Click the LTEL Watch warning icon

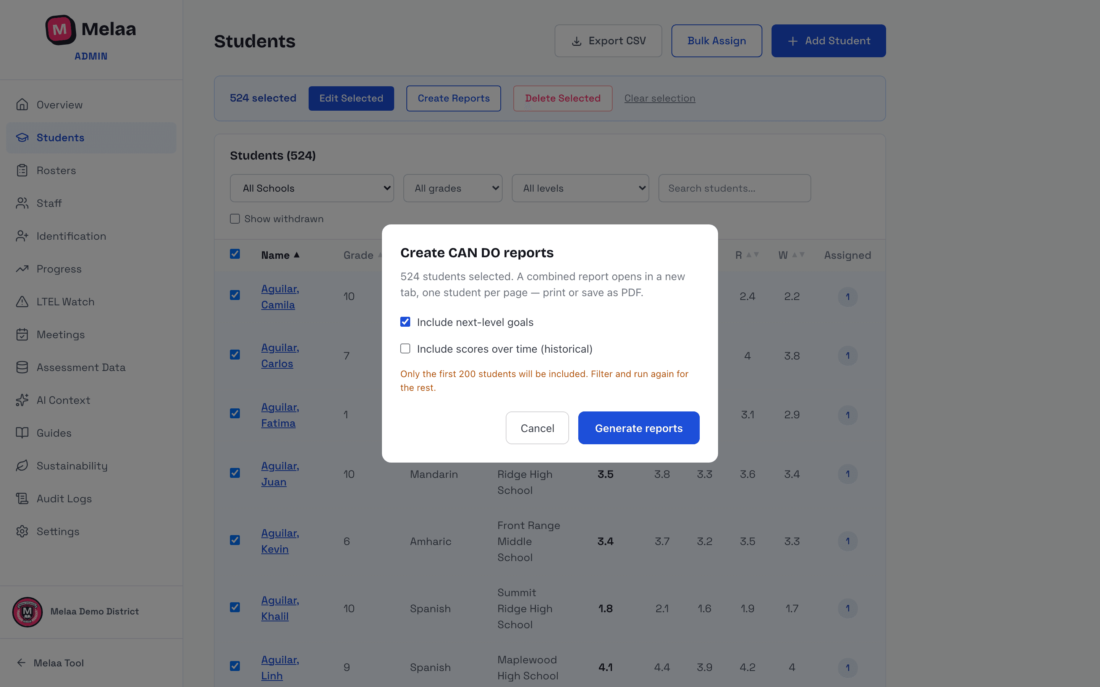click(22, 302)
